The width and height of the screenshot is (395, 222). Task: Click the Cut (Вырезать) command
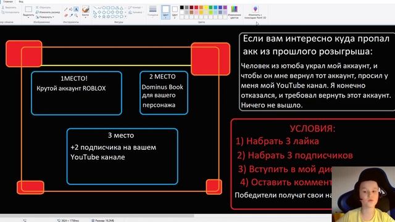(9, 7)
